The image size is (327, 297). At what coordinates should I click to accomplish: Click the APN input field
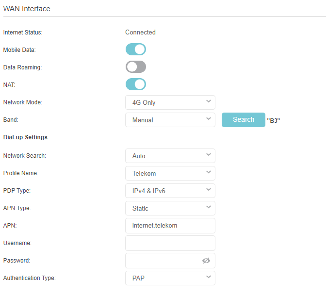170,226
